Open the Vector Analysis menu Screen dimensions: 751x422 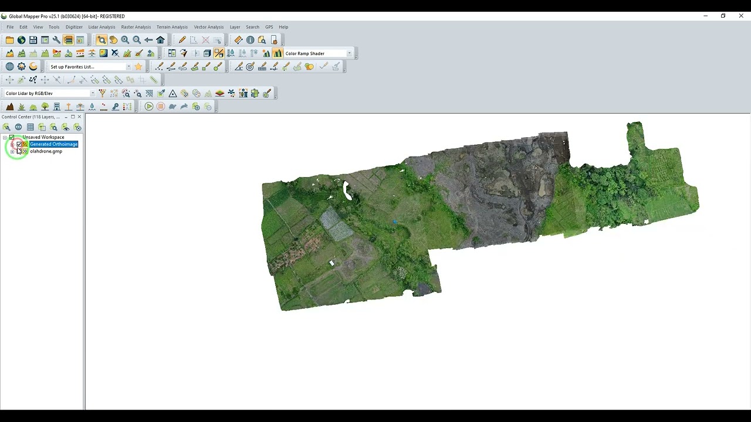[209, 27]
